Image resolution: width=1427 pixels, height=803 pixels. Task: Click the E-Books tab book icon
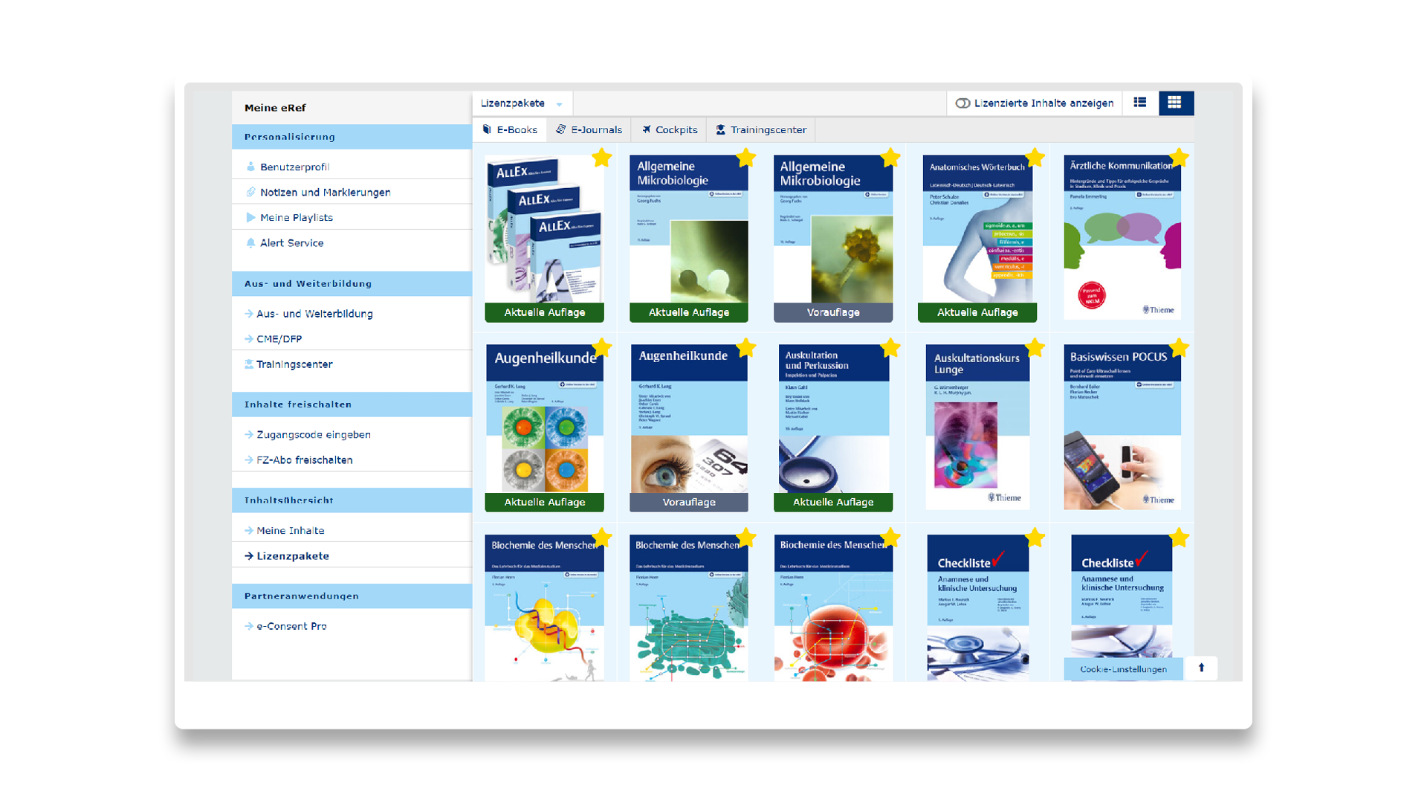click(488, 129)
